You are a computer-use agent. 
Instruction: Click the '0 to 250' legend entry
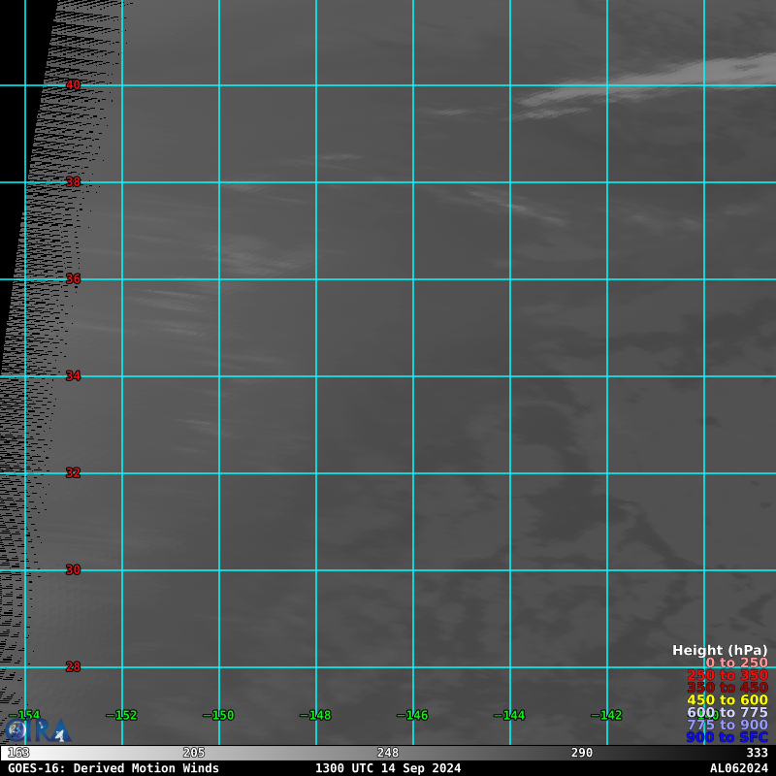tap(737, 663)
